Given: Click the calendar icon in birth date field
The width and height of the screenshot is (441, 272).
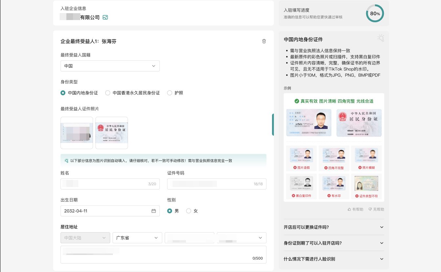Looking at the screenshot, I should coord(154,211).
